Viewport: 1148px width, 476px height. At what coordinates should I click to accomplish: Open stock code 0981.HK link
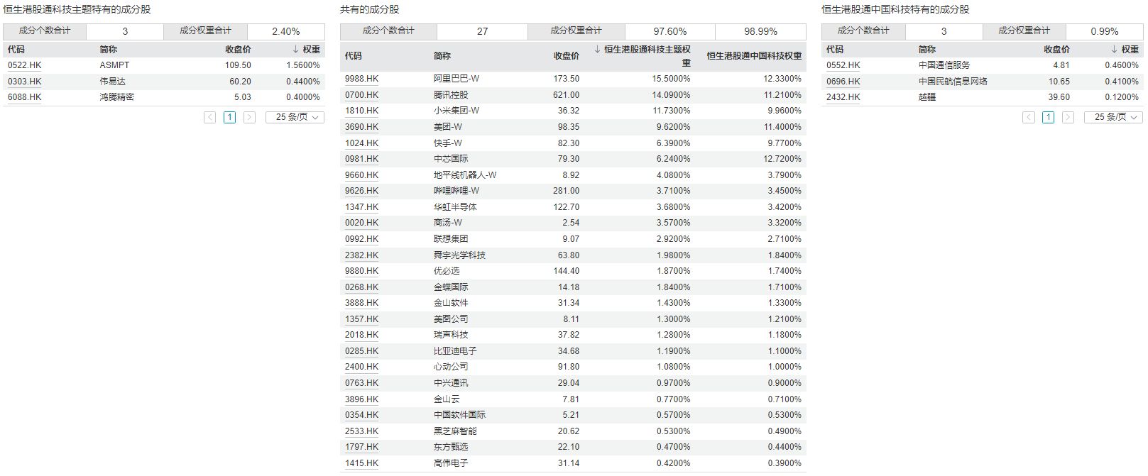(362, 159)
